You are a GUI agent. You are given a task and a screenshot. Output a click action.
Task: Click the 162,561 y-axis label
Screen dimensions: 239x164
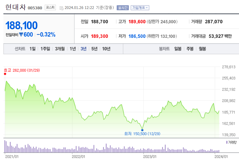click(x=229, y=123)
